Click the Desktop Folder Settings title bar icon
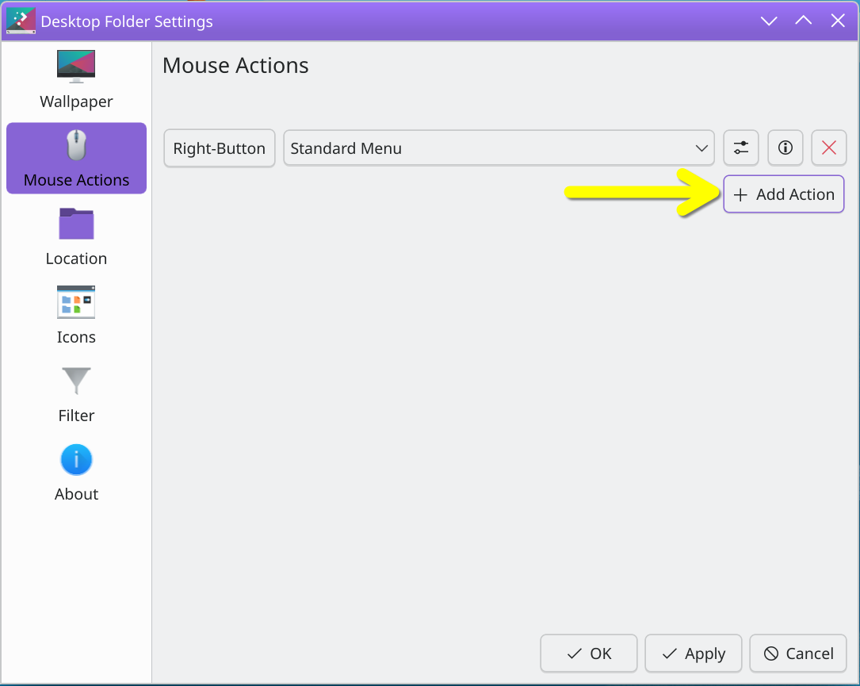The height and width of the screenshot is (686, 860). pos(21,21)
